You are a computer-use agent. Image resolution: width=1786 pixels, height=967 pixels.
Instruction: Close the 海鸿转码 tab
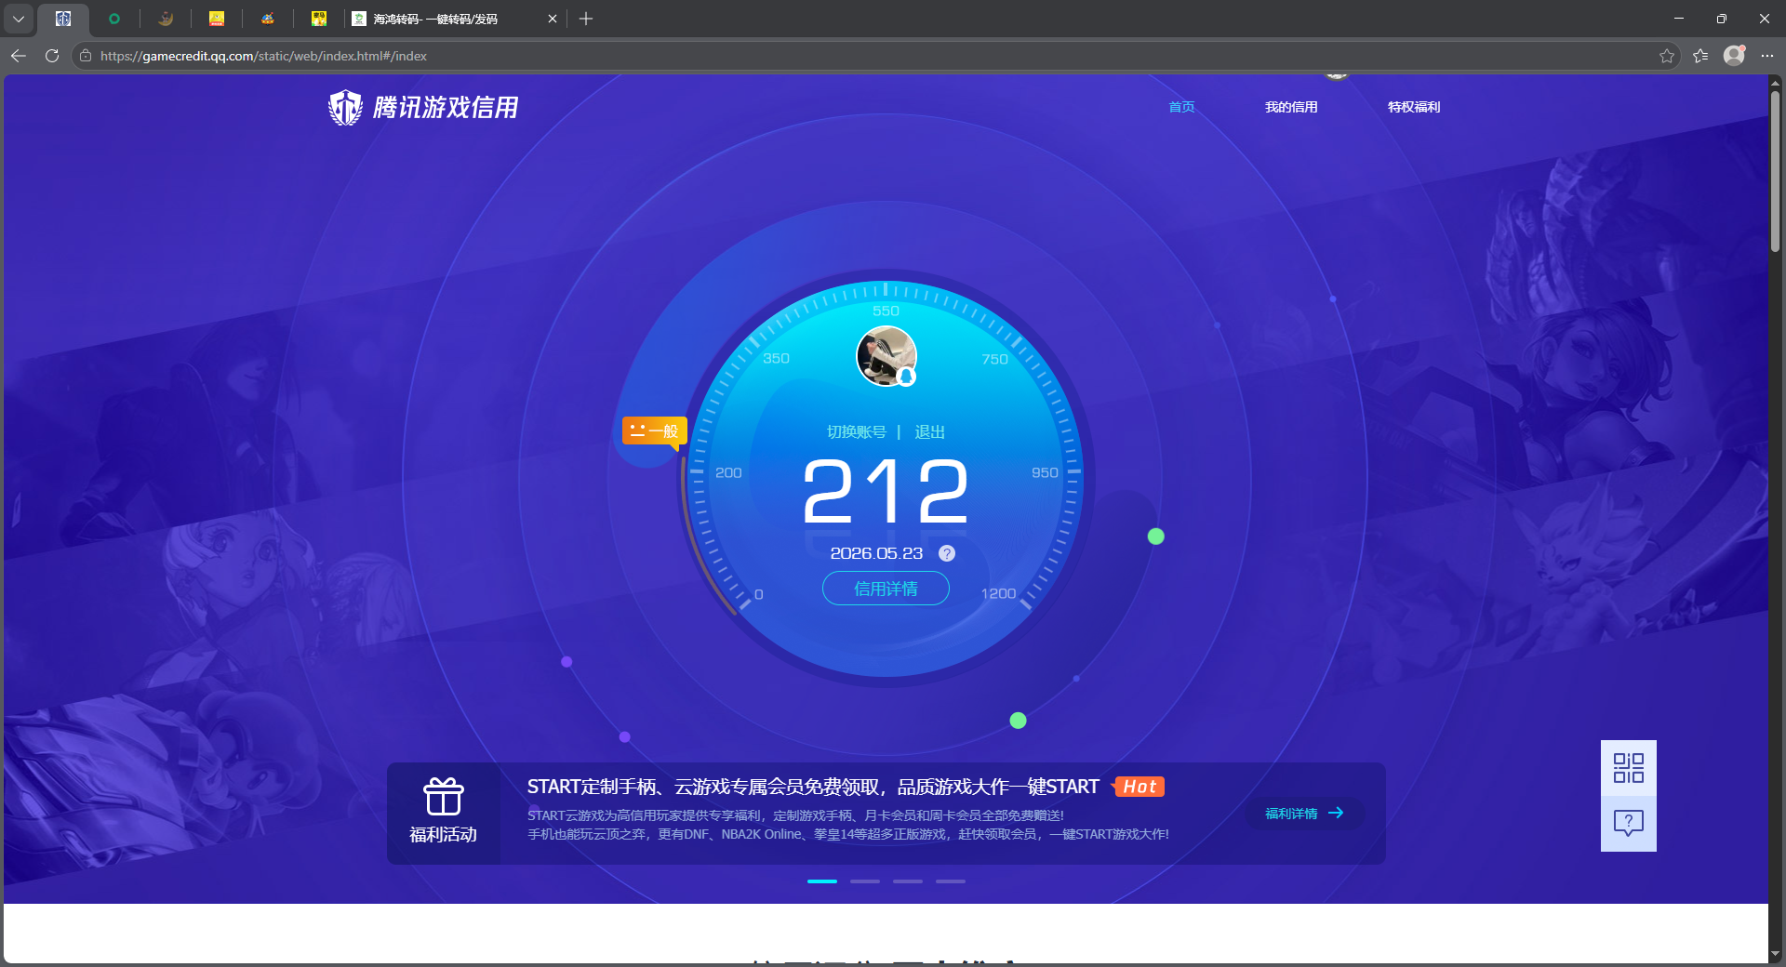coord(552,19)
